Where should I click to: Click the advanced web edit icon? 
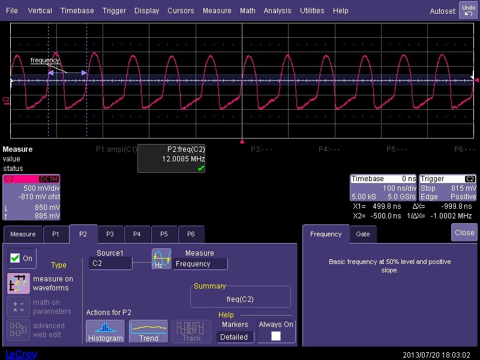19,329
